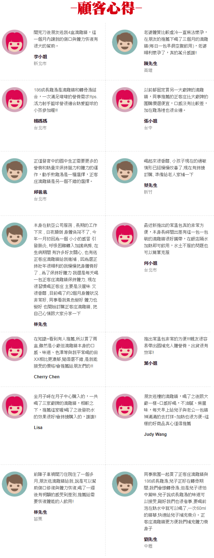
Task: Click 邱爸爸's avatar icon
Action: [x=15, y=171]
